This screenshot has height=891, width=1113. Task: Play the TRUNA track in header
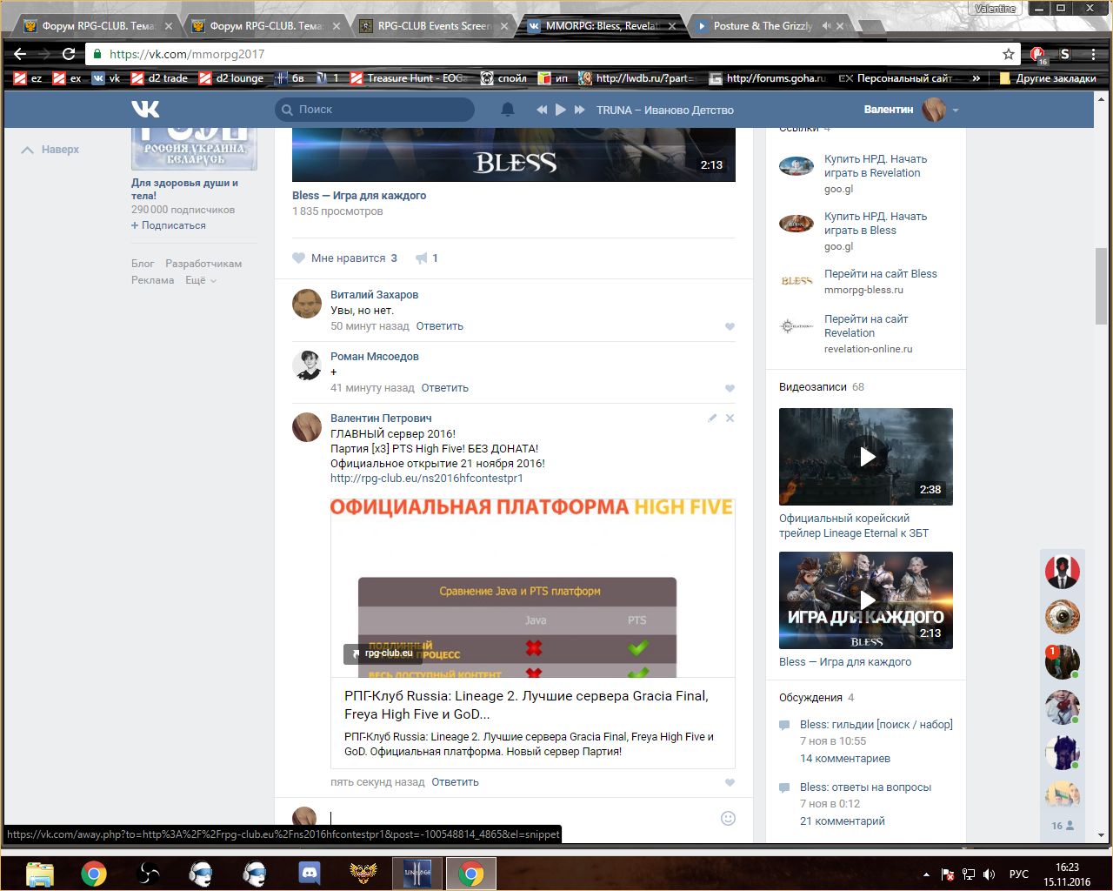(x=561, y=110)
